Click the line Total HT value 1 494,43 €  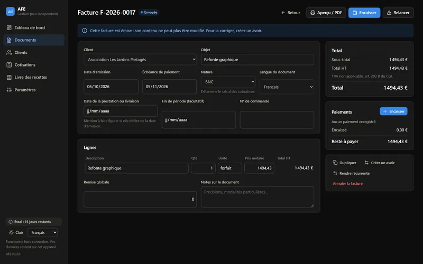(304, 168)
